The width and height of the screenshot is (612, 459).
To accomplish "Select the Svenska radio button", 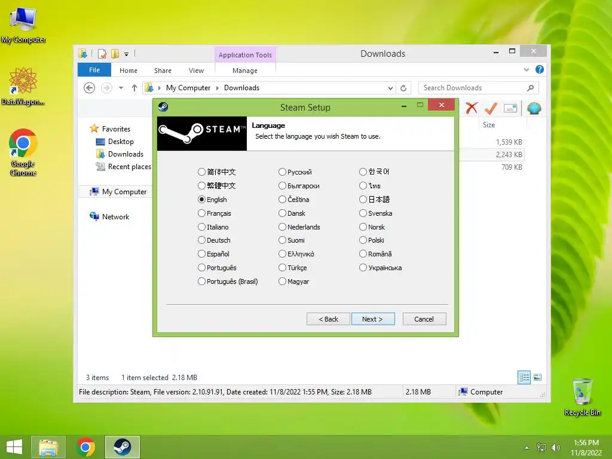I will point(363,213).
